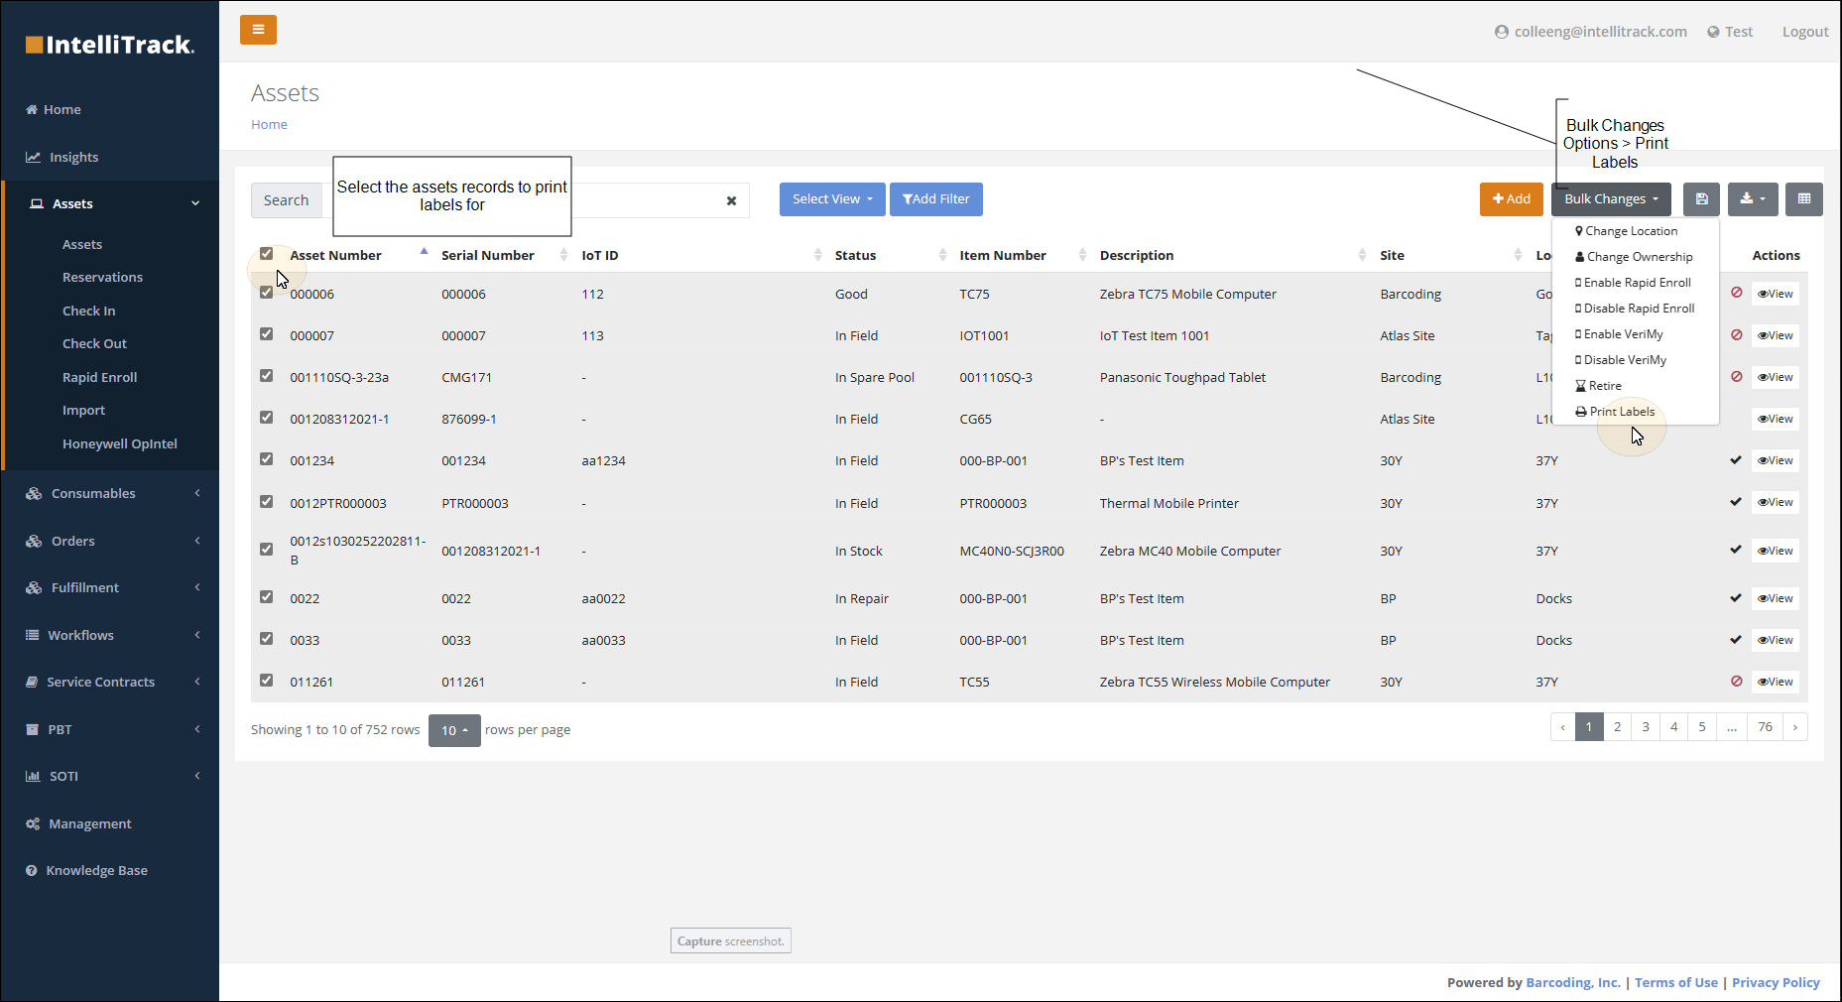Toggle the hamburger sidebar menu button
Viewport: 1842px width, 1002px height.
pos(258,30)
